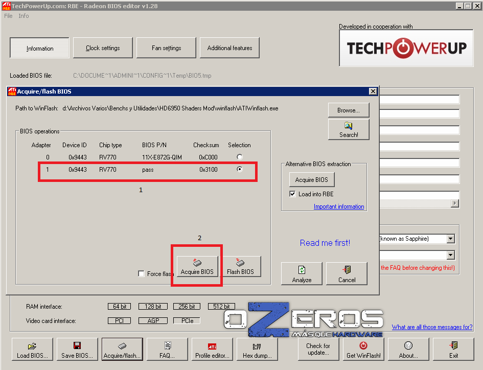Click the AGP video card interface indicator
Screen dimensions: 483x370
pyautogui.click(x=153, y=321)
